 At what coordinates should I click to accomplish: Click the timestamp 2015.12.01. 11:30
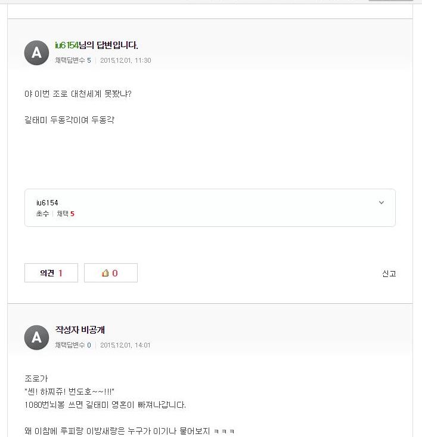pos(125,60)
